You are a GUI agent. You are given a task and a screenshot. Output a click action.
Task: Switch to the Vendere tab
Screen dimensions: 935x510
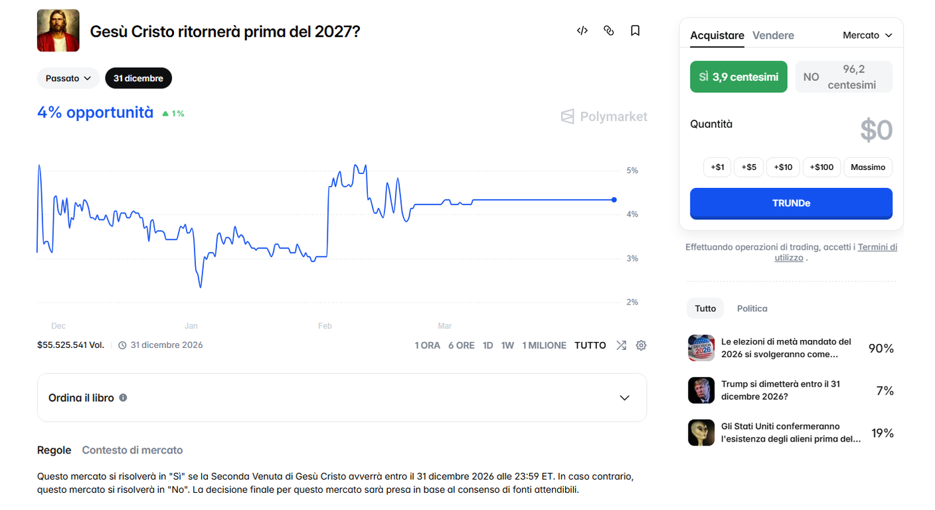tap(773, 35)
